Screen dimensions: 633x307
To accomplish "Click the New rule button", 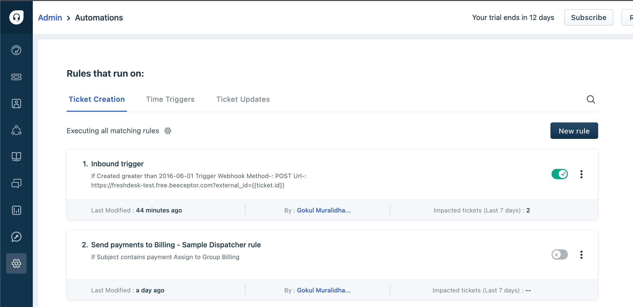I will pyautogui.click(x=574, y=131).
